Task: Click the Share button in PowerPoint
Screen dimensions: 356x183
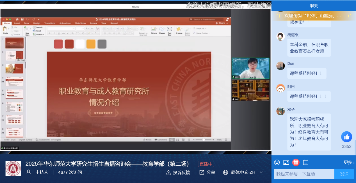Action: pyautogui.click(x=221, y=23)
